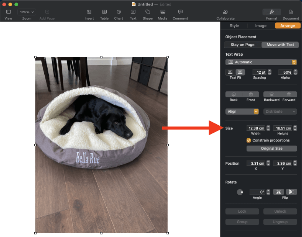Flip image horizontally
This screenshot has width=302, height=237.
pos(278,192)
